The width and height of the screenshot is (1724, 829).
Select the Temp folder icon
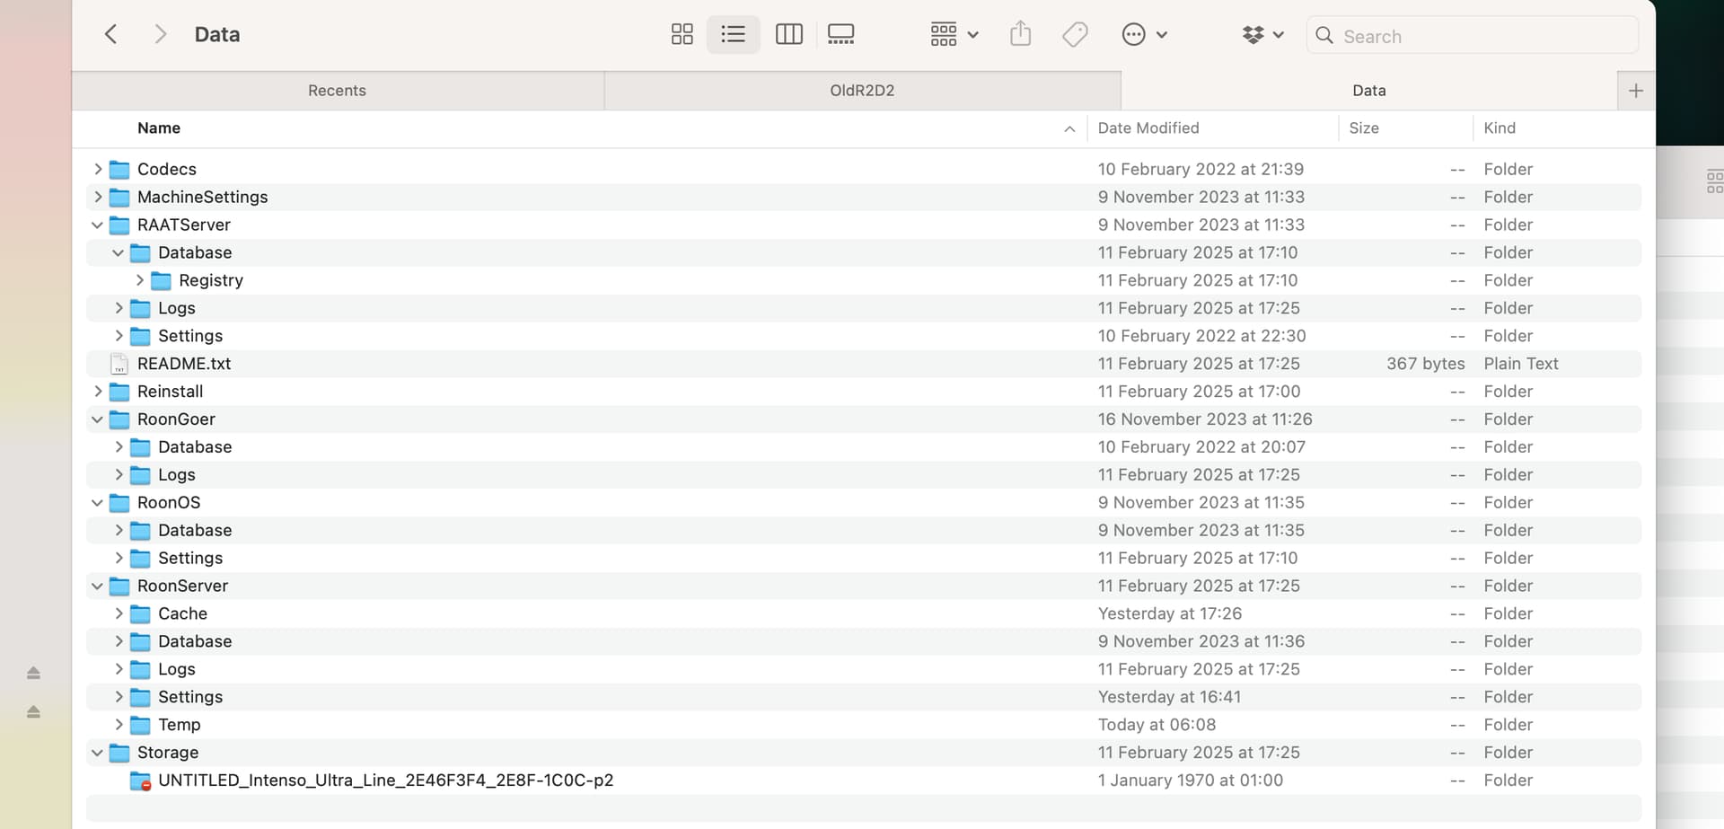140,725
